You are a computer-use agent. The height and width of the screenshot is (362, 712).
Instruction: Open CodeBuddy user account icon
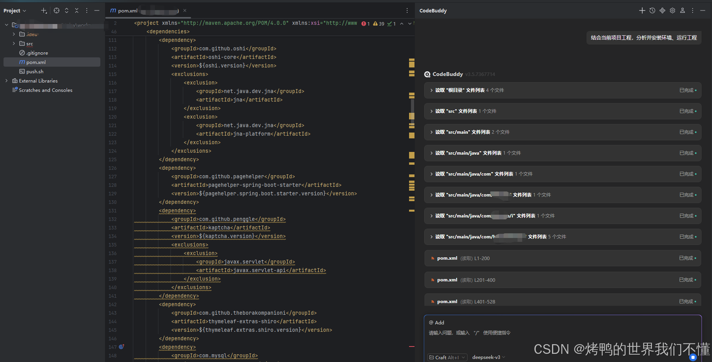683,10
